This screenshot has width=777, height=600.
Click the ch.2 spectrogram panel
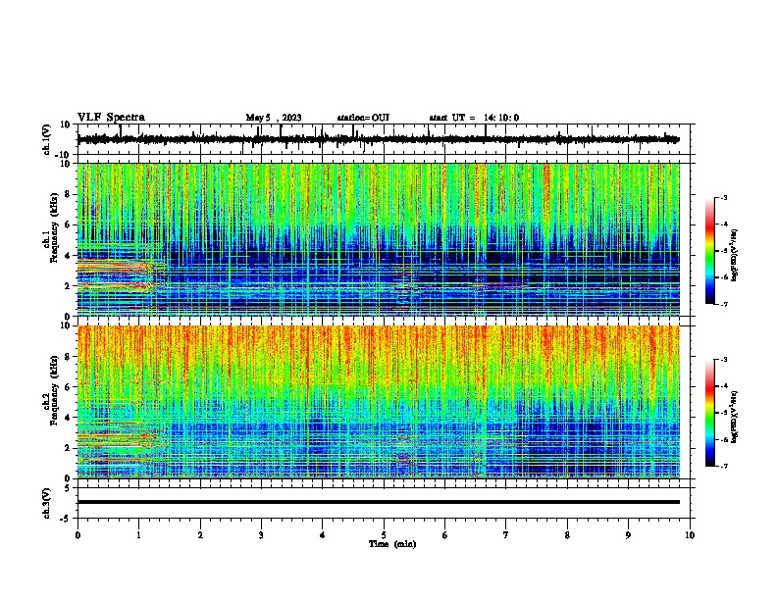coord(378,402)
